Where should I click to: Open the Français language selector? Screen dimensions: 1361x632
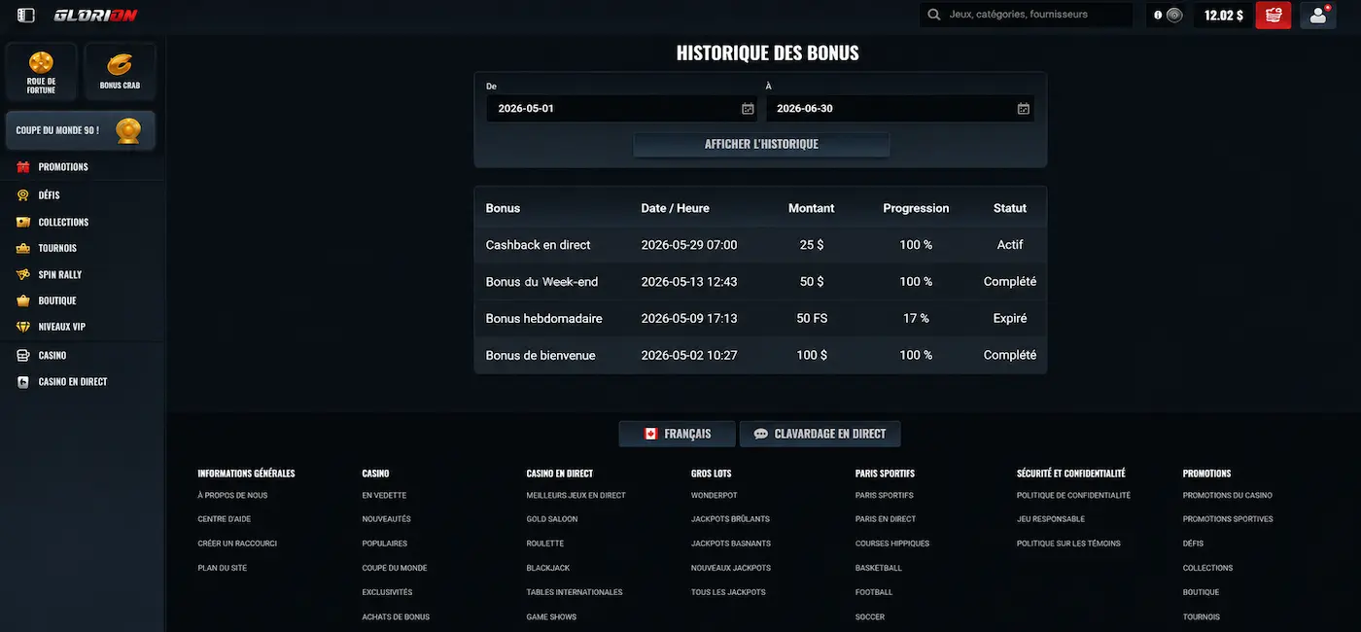tap(677, 434)
